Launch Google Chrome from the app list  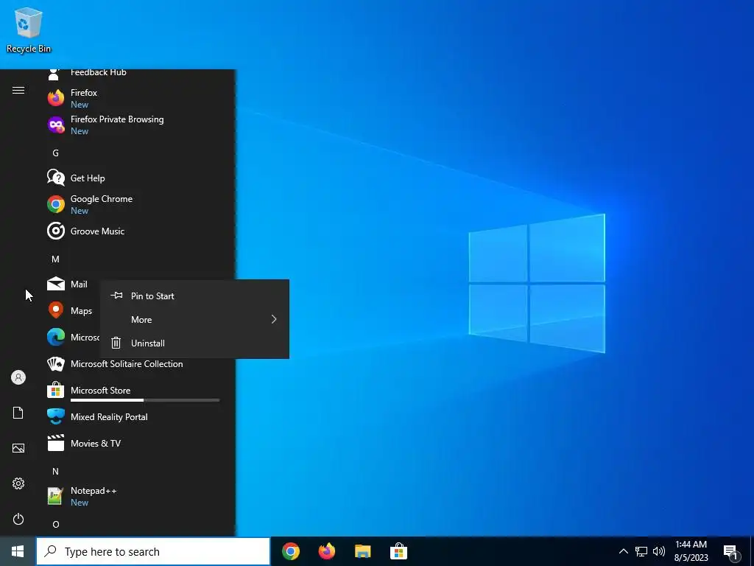[x=134, y=205]
